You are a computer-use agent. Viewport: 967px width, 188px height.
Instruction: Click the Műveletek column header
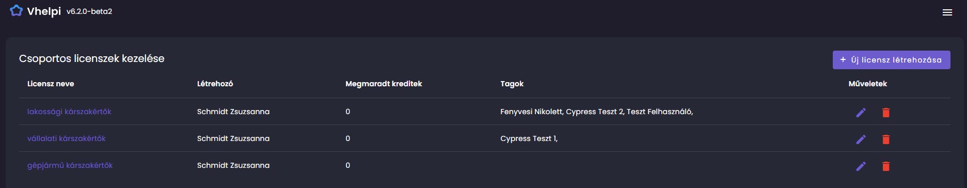867,84
